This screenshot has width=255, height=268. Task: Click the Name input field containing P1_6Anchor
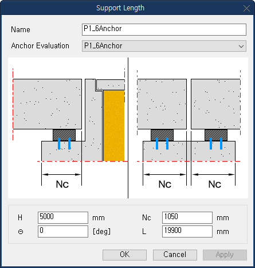pos(164,29)
